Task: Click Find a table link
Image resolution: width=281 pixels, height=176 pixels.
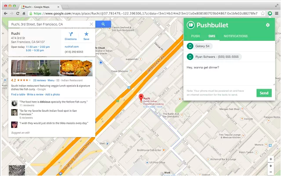Action: [18, 95]
